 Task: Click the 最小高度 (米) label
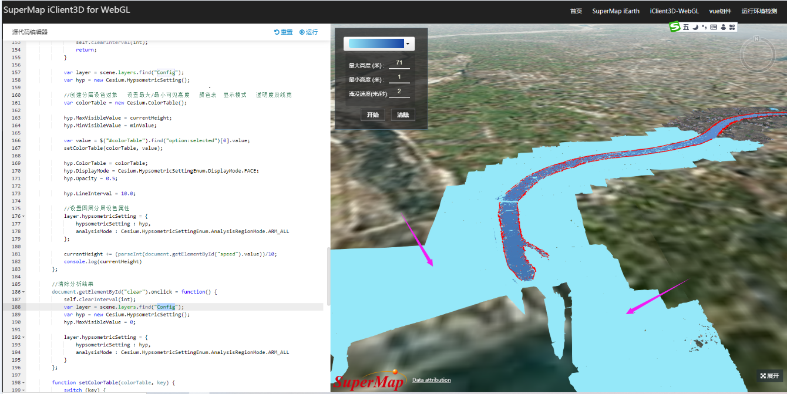point(366,79)
